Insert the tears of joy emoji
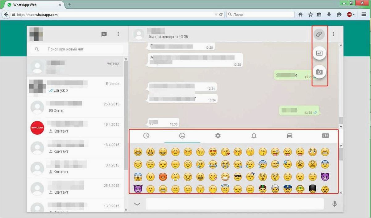 (213, 164)
